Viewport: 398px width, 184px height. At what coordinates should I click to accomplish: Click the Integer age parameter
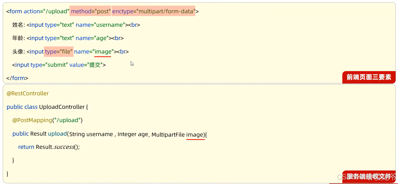pos(132,134)
